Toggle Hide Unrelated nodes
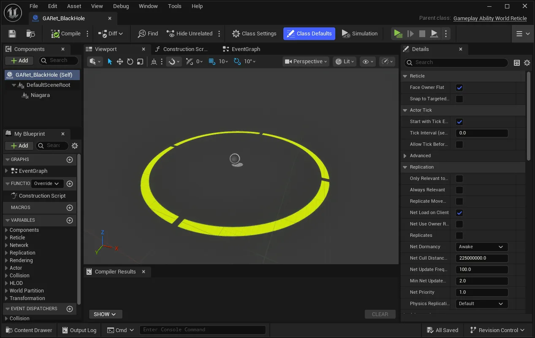535x338 pixels. (189, 34)
